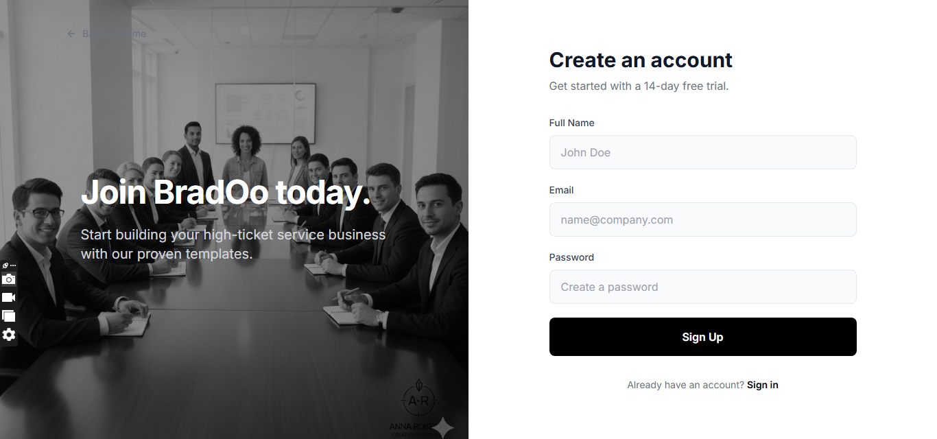
Task: Click the Full Name label
Action: (x=571, y=123)
